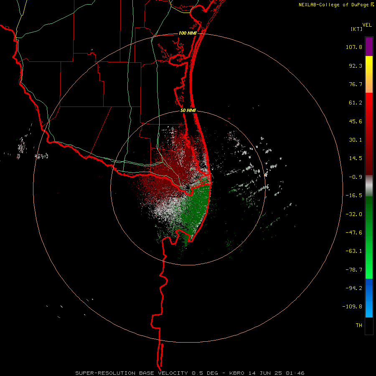Click the -78.7 velocity scale value
This screenshot has width=376, height=376.
click(x=354, y=270)
